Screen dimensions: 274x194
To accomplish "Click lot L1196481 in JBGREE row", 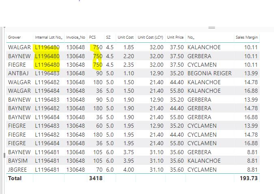I will point(47,170).
